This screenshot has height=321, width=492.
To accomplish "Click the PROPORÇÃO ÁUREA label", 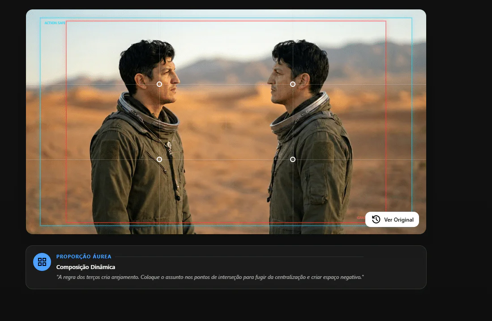I will [84, 257].
